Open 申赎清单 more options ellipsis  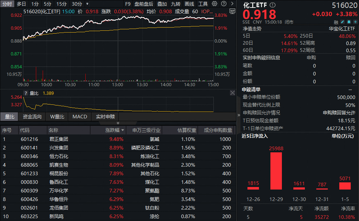tap(350, 89)
